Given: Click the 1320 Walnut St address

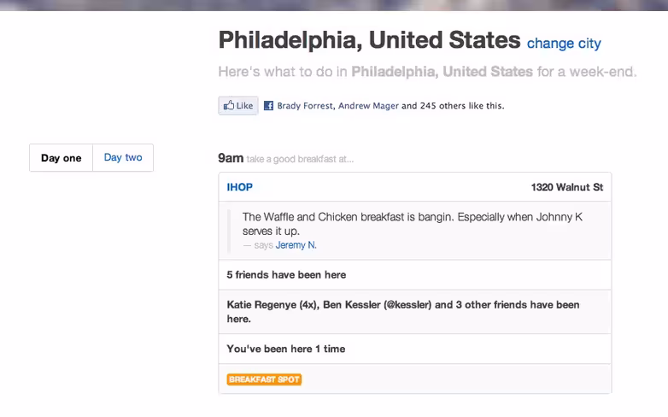Looking at the screenshot, I should (566, 187).
